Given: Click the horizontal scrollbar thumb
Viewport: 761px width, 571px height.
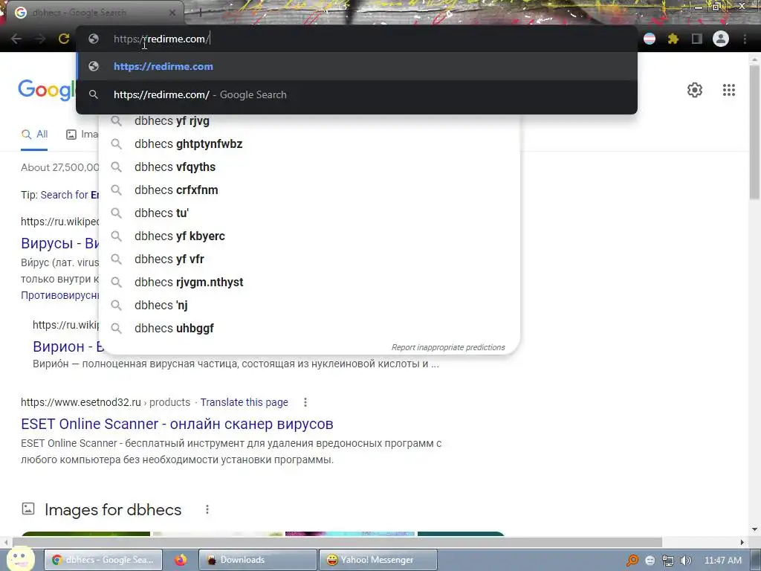Looking at the screenshot, I should 337,542.
